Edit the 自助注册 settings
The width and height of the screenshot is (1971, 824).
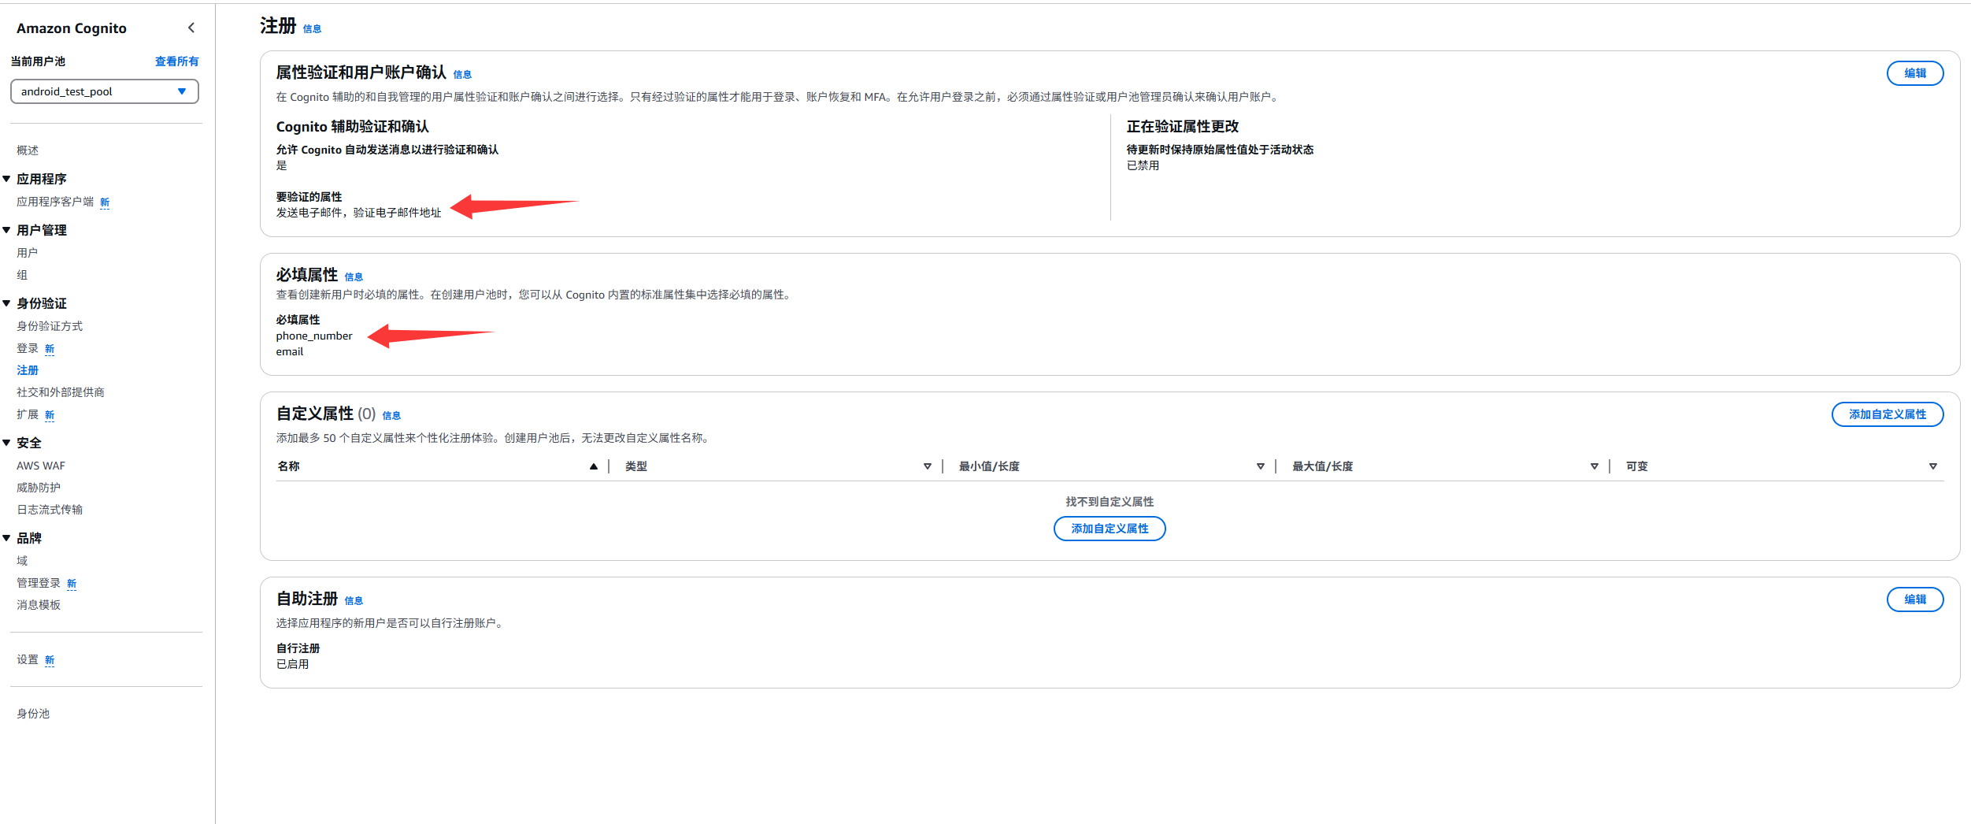click(x=1914, y=599)
